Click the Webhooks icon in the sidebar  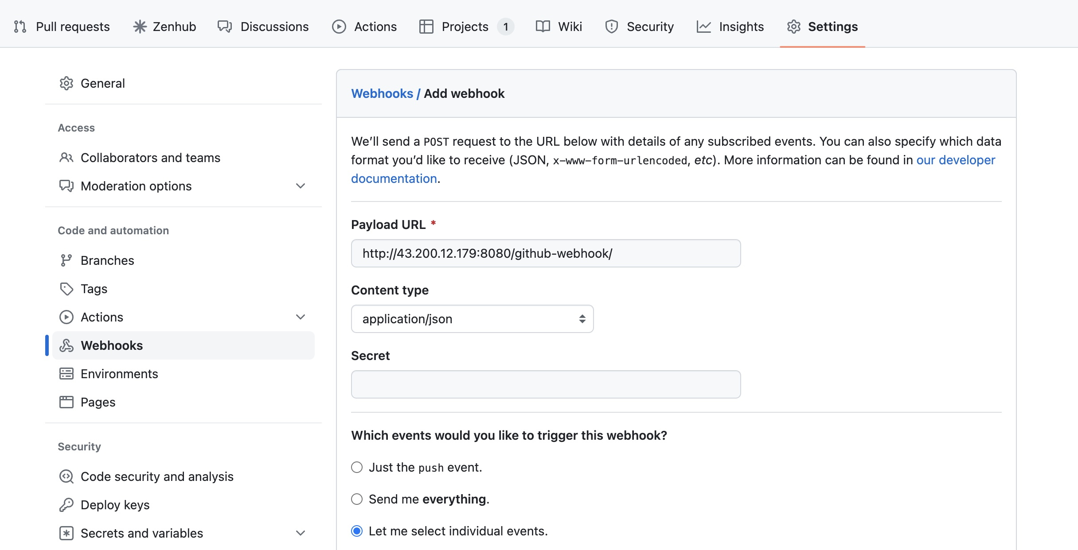pyautogui.click(x=66, y=345)
